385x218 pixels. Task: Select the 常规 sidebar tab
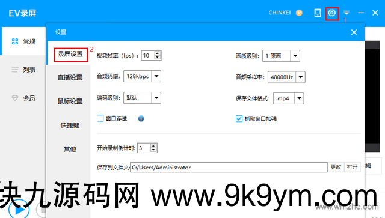point(23,41)
